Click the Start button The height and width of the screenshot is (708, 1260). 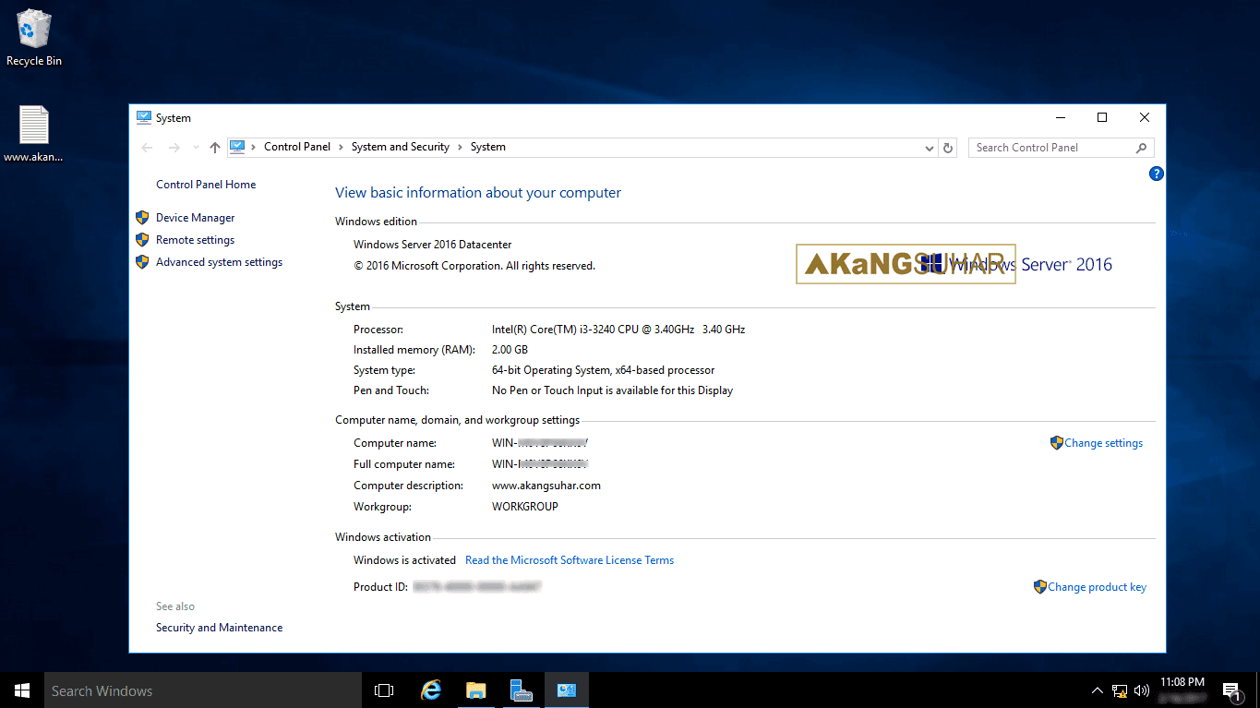20,690
